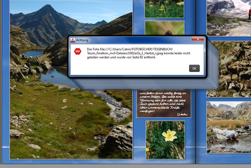Click the photobook app icon in Achtung title bar

72,40
